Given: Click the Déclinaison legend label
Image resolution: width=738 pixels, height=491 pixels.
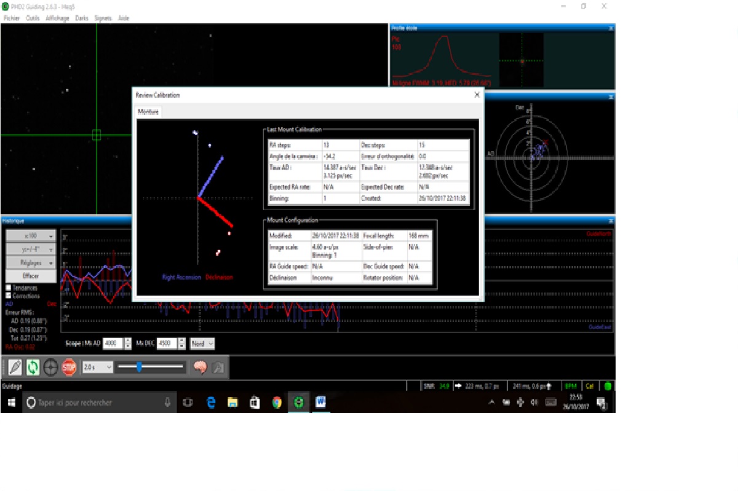Looking at the screenshot, I should pyautogui.click(x=219, y=278).
